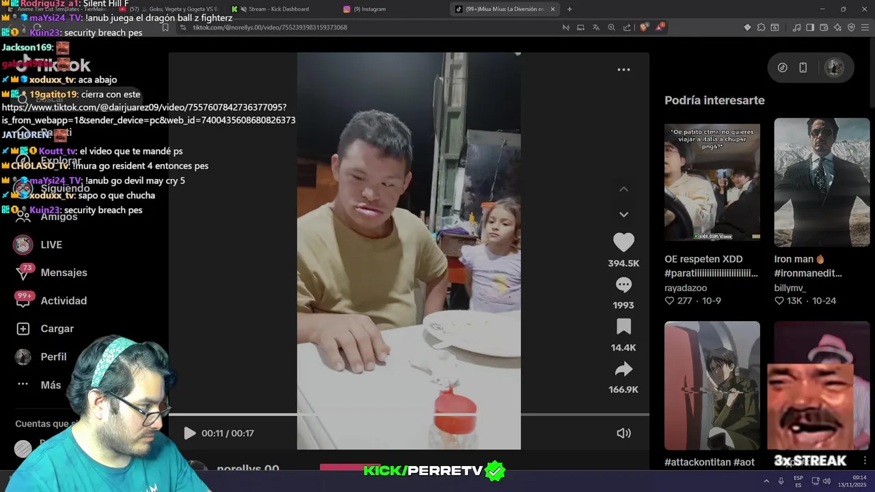Screen dimensions: 875x492
Task: Seek along the video progress bar
Action: tap(409, 414)
